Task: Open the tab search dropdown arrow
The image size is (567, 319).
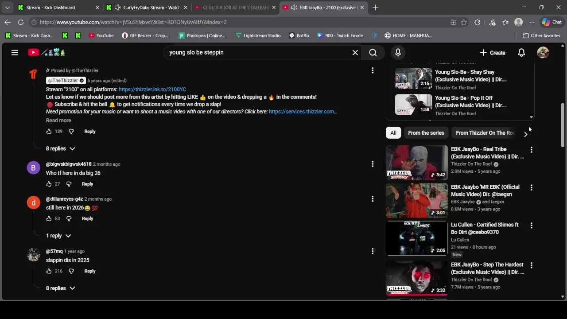Action: coord(7,8)
